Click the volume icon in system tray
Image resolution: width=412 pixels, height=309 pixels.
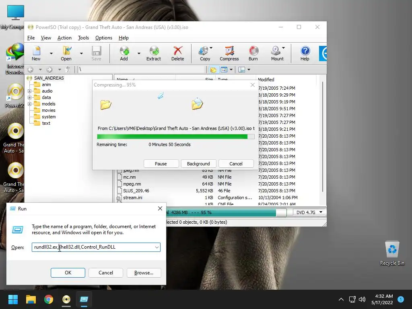tap(362, 299)
